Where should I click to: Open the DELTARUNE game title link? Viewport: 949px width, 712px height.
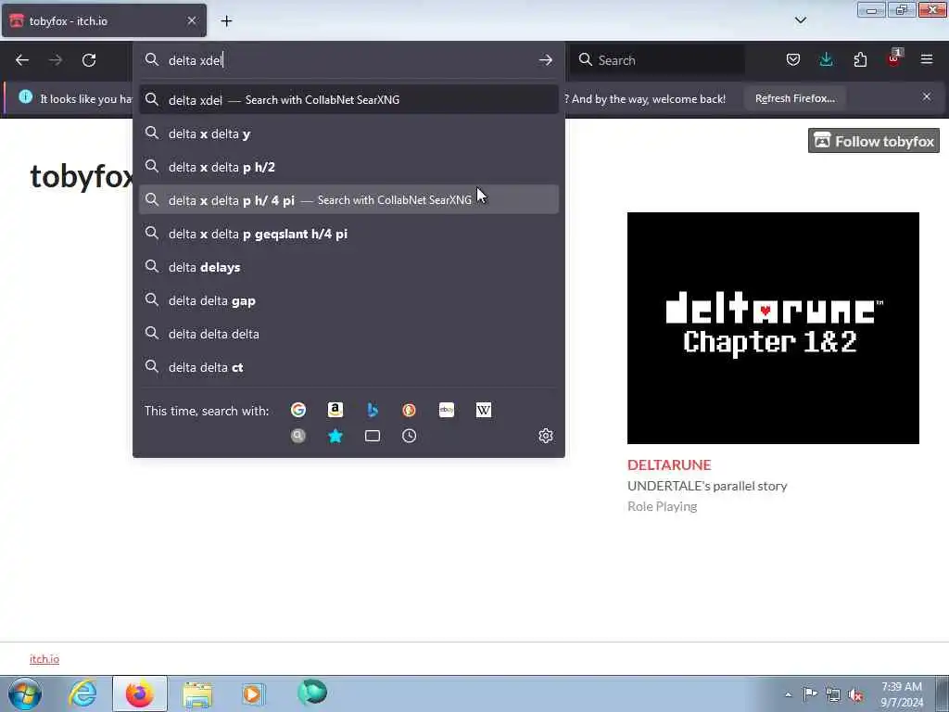coord(669,465)
